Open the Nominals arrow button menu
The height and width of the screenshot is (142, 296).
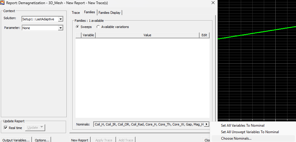coord(207,124)
